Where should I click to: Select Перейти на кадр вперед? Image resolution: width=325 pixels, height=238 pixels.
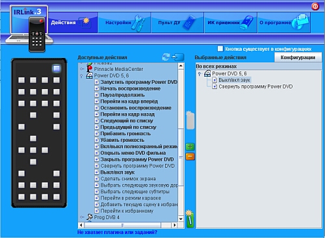point(129,101)
